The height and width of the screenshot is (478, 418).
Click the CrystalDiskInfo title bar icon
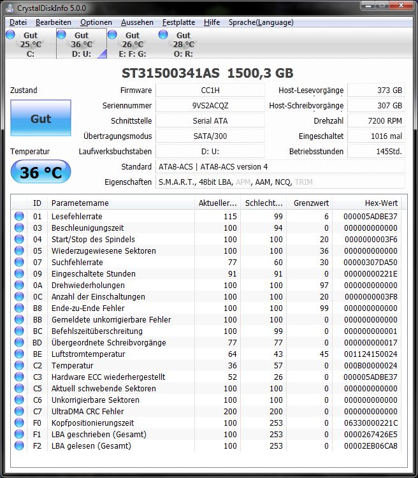pos(9,8)
